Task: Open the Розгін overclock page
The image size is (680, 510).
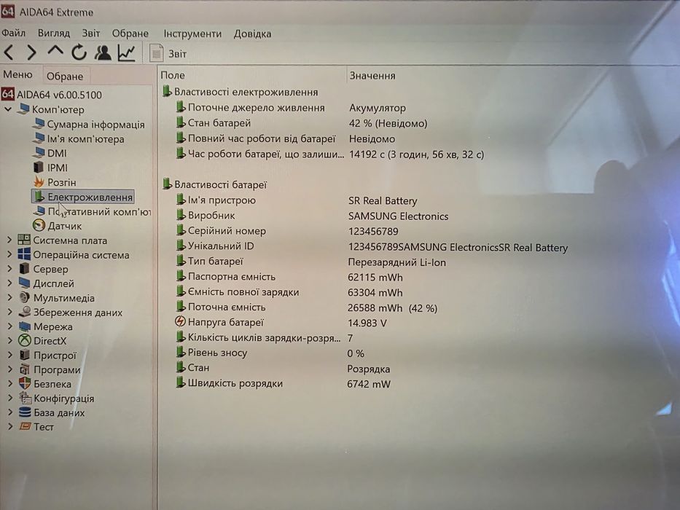Action: coord(62,183)
